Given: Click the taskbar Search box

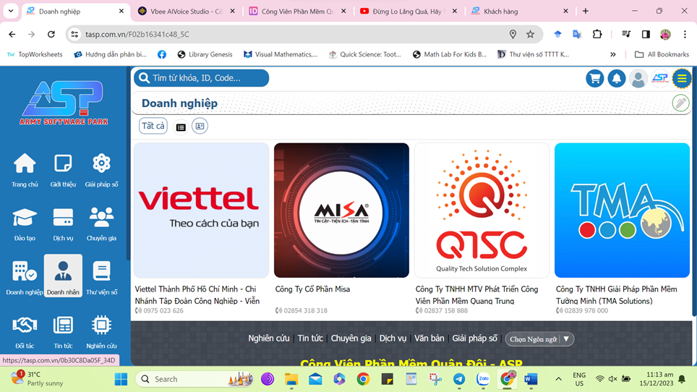Looking at the screenshot, I should pyautogui.click(x=194, y=379).
